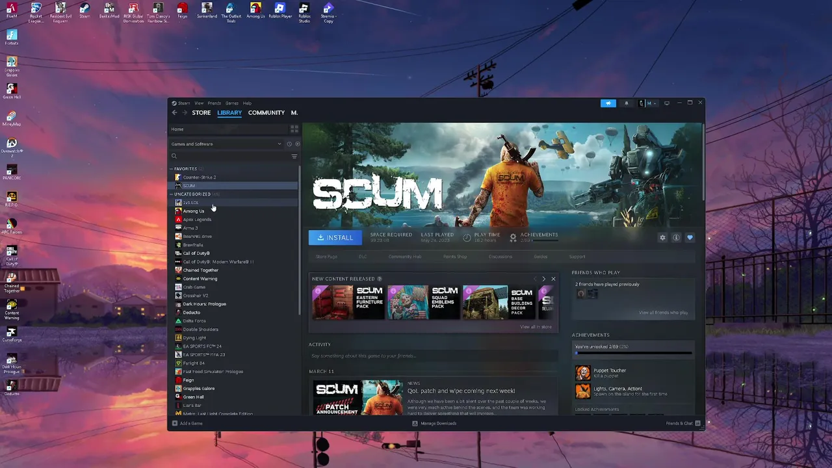832x468 pixels.
Task: Open advanced filter options icon in library
Action: (x=294, y=157)
